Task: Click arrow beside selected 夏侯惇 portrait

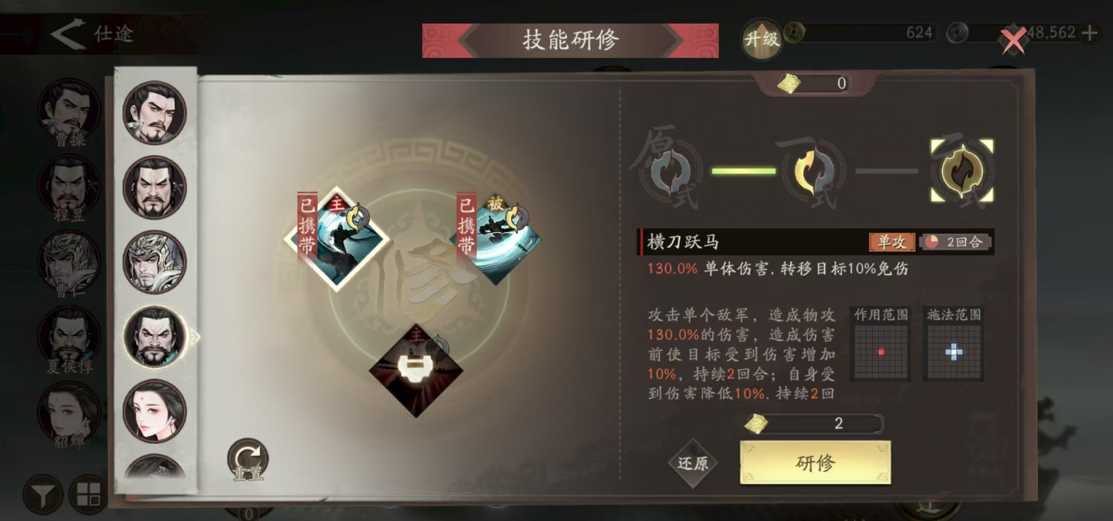Action: click(195, 337)
